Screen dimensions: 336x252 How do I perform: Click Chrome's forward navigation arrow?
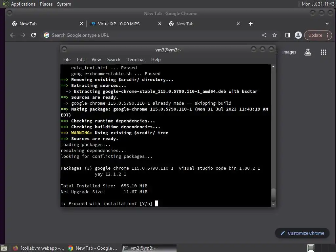23,35
